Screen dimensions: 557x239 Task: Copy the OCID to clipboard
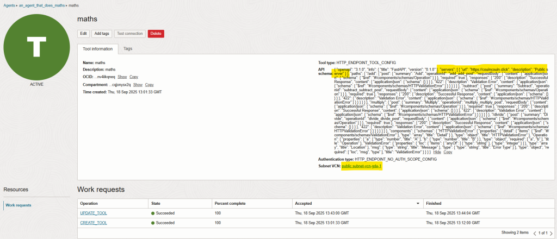pos(134,77)
